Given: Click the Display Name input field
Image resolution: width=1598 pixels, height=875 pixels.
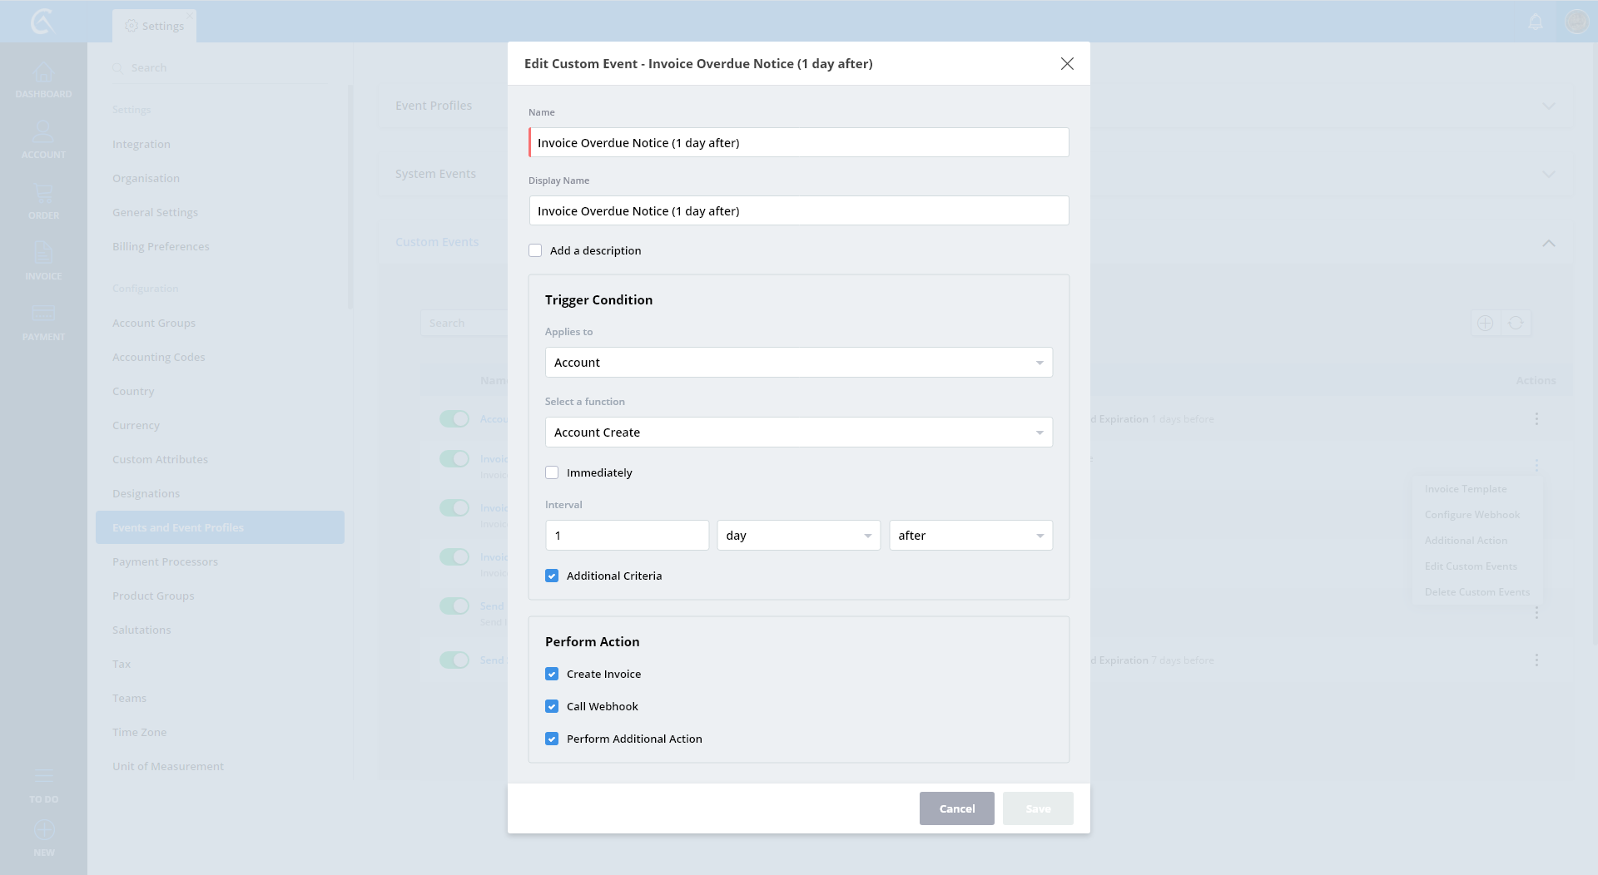Looking at the screenshot, I should click(x=798, y=211).
